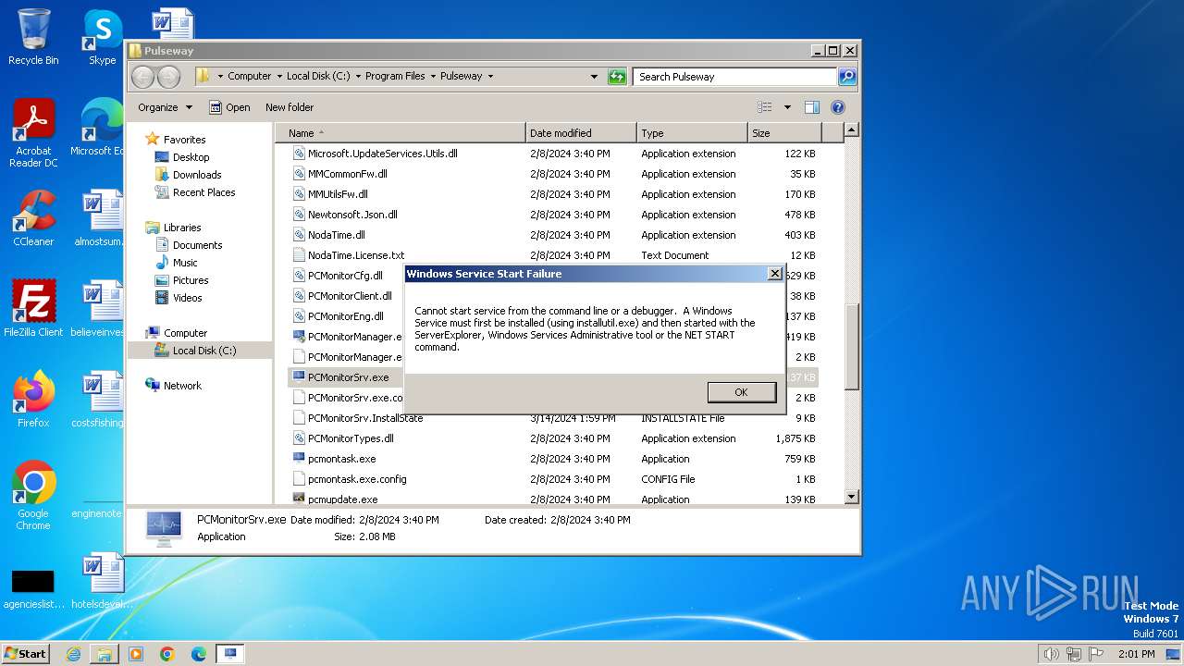Screen dimensions: 1184x666
Task: Select PCMonitorClient.dll file
Action: tap(350, 296)
